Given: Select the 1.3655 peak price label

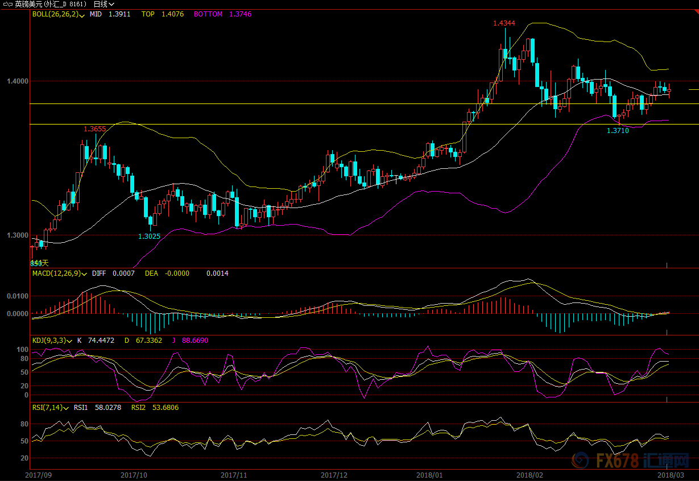Looking at the screenshot, I should tap(94, 129).
